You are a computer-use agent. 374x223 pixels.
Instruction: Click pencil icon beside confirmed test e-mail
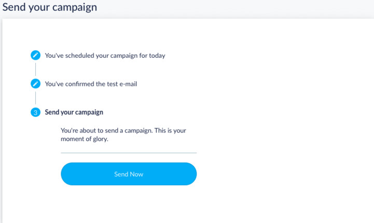point(35,84)
